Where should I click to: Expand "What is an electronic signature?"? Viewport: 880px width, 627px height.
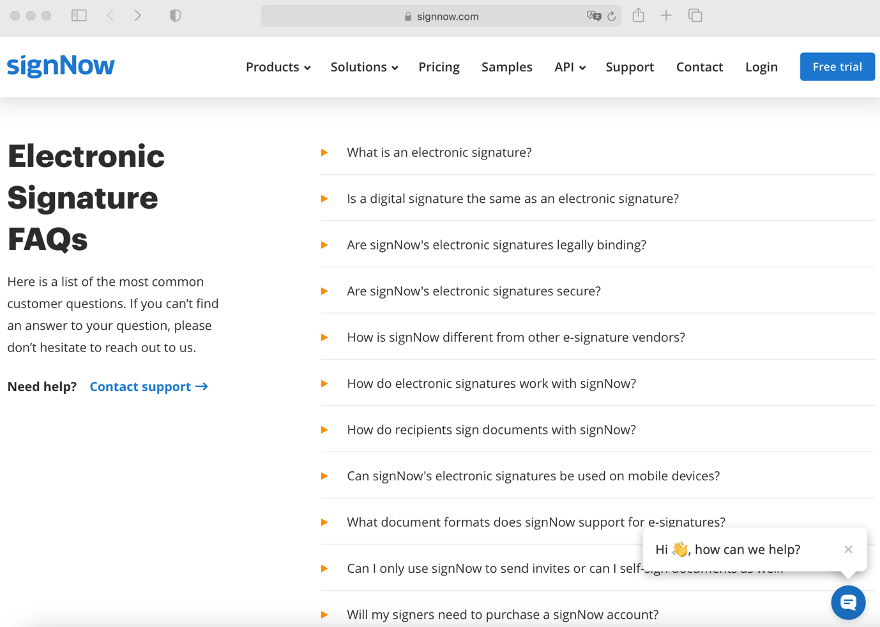(x=439, y=152)
